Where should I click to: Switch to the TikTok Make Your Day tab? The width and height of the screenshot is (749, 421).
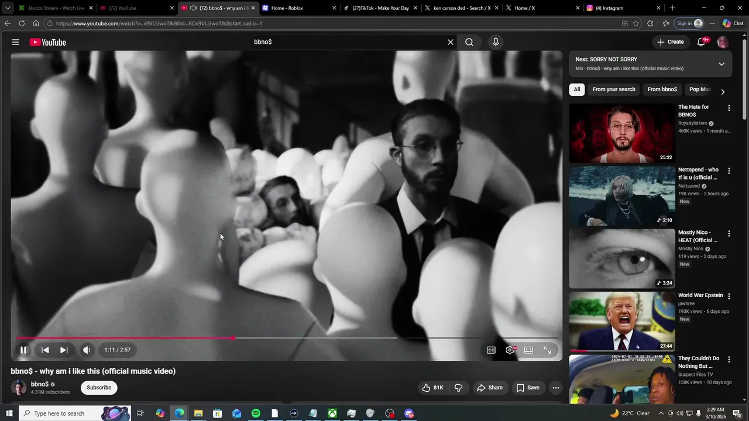point(380,8)
